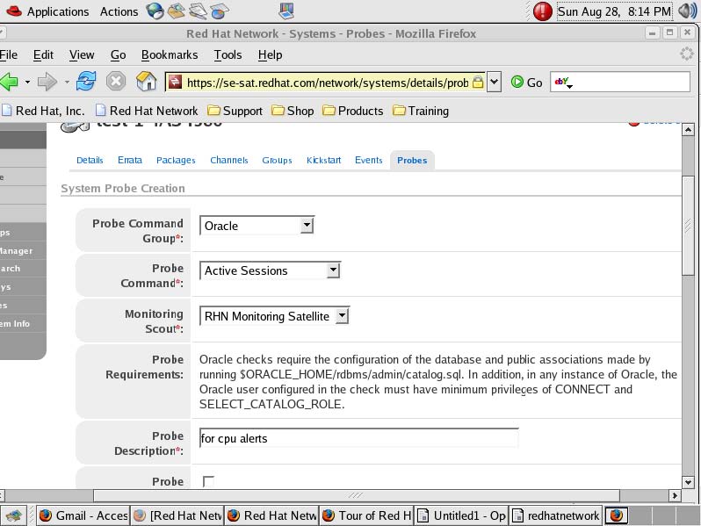Click the red alert notification icon
Viewport: 701px width, 526px height.
point(542,11)
